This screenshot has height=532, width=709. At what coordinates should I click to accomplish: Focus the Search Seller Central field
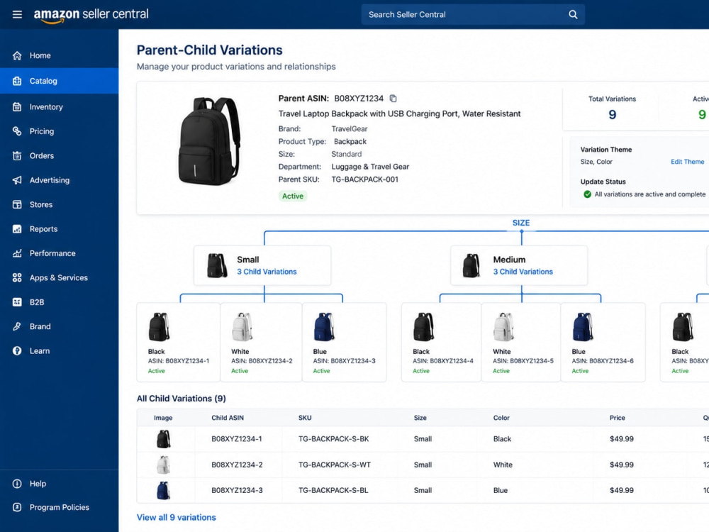point(473,14)
